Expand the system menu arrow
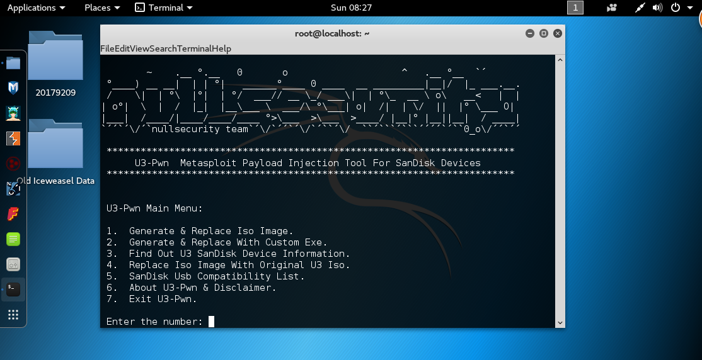 [690, 8]
